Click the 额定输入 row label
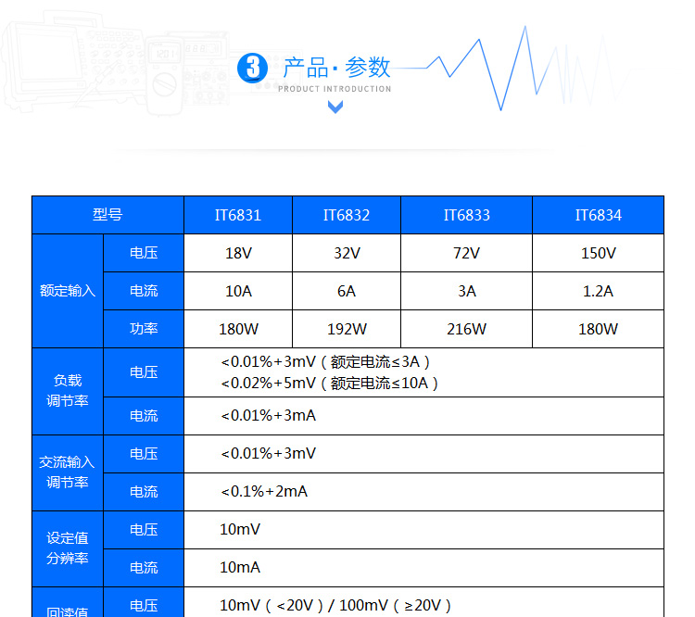 pos(68,291)
